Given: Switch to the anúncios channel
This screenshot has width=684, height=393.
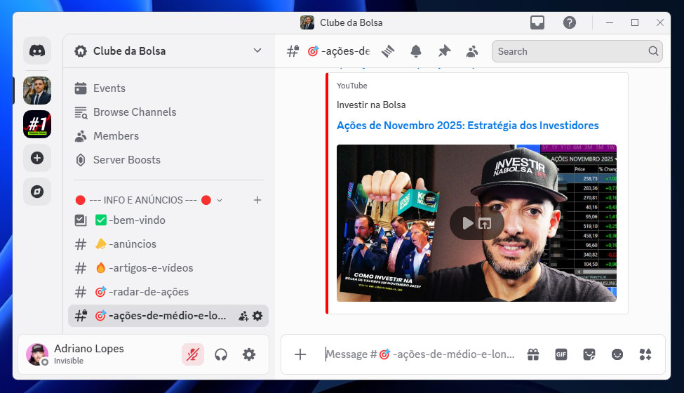Looking at the screenshot, I should click(x=169, y=244).
